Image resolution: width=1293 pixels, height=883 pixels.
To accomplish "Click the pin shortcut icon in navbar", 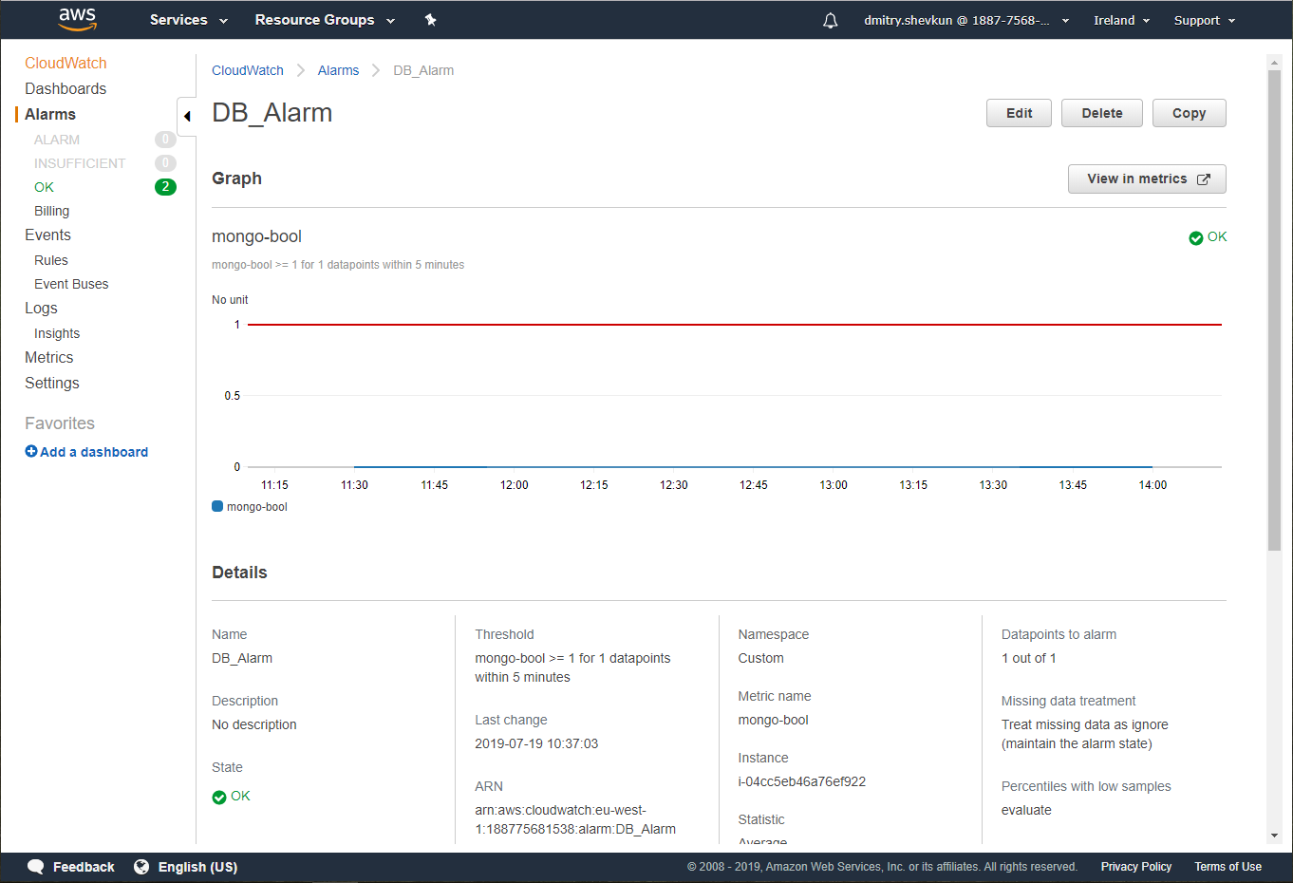I will point(430,20).
